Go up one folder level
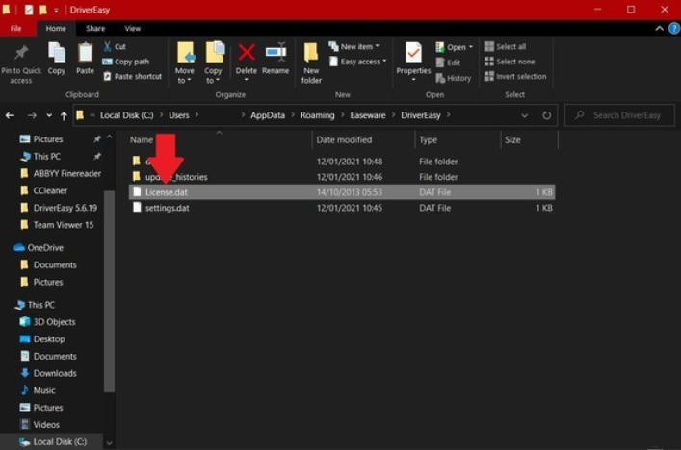 (64, 115)
